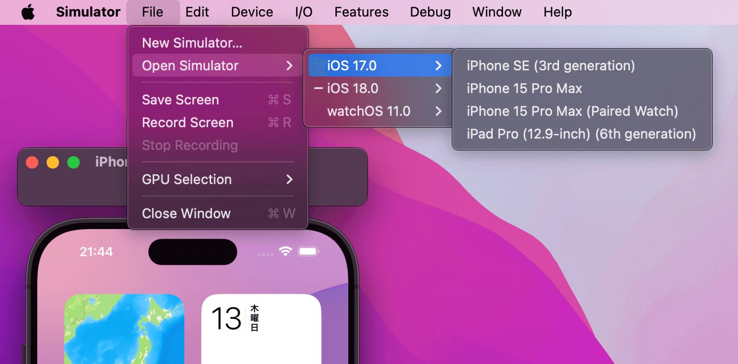
Task: Tap the cellular signal dots in status bar
Action: [x=265, y=254]
